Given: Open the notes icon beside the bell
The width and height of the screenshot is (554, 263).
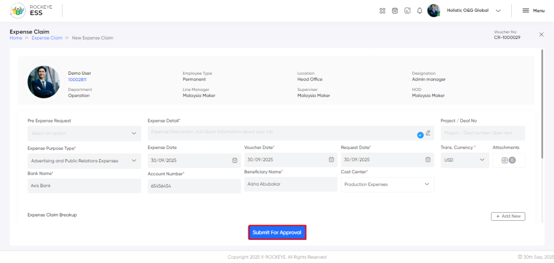Looking at the screenshot, I should (407, 10).
